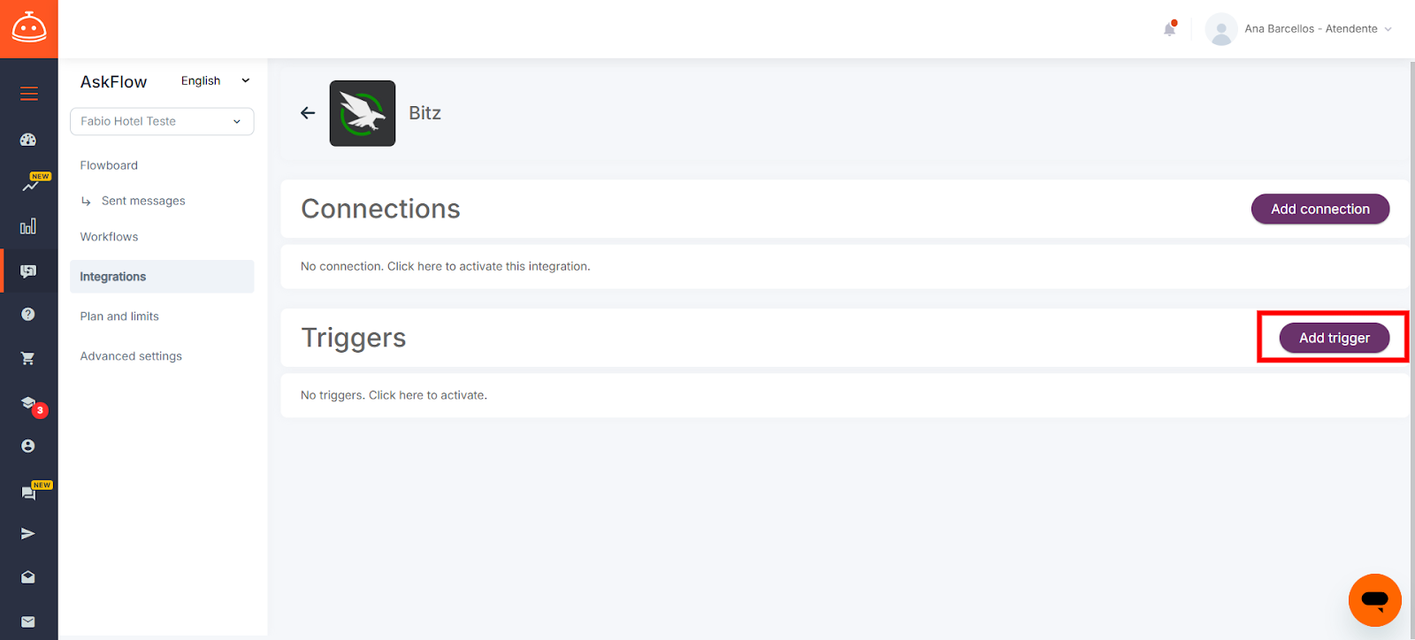Click the graduation cap icon with badge

(29, 403)
